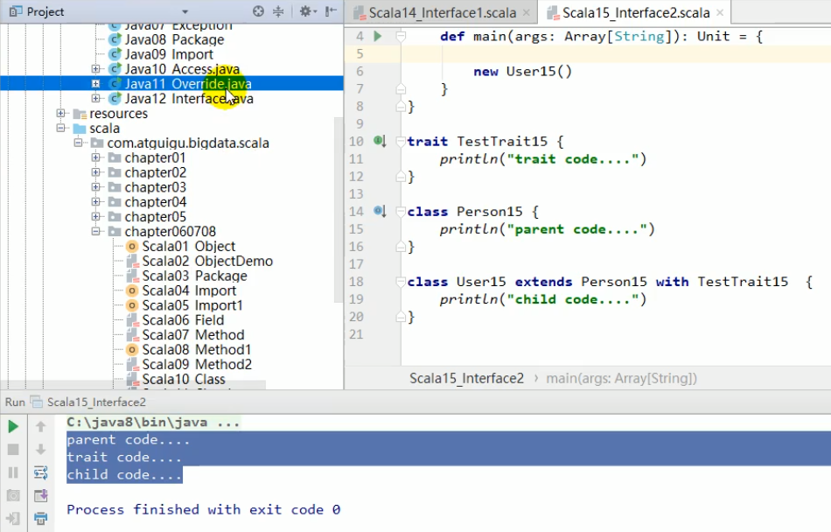Collapse the User15 class fold marker

(402, 282)
